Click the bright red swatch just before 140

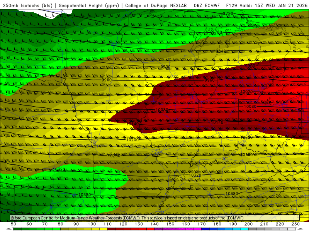click(x=150, y=229)
